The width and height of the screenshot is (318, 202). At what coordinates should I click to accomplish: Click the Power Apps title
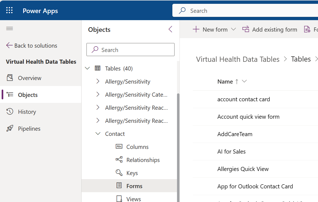point(40,11)
